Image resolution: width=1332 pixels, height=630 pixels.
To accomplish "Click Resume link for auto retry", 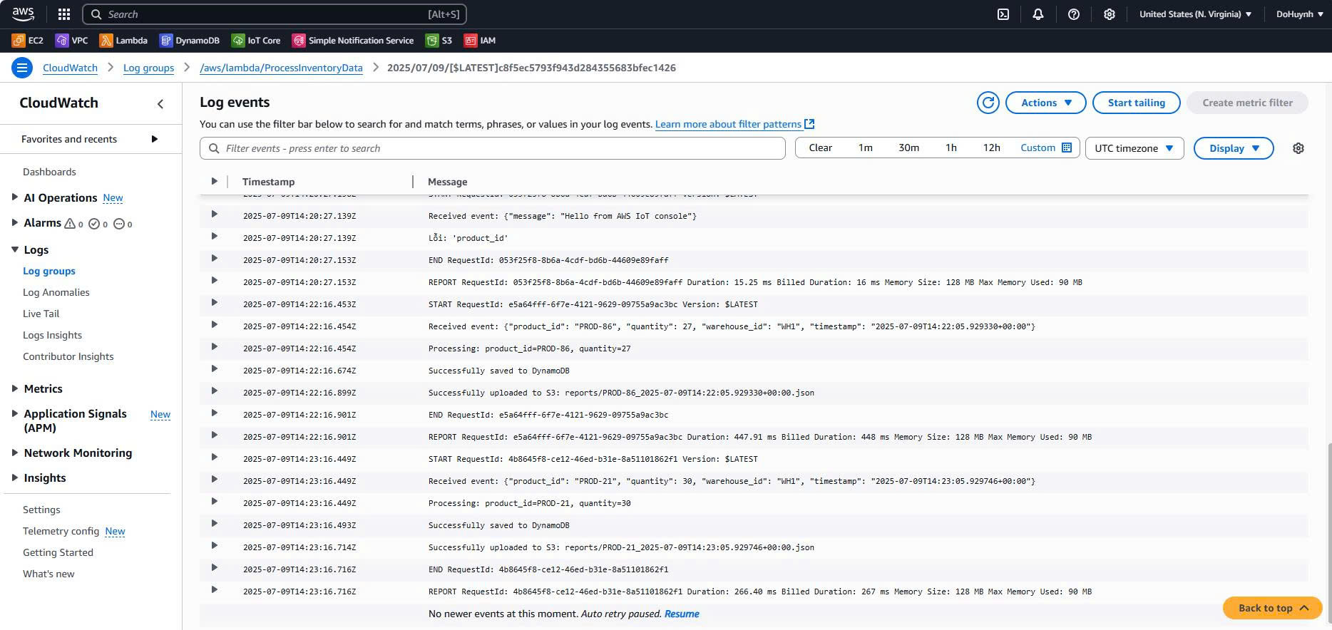I will (x=681, y=614).
